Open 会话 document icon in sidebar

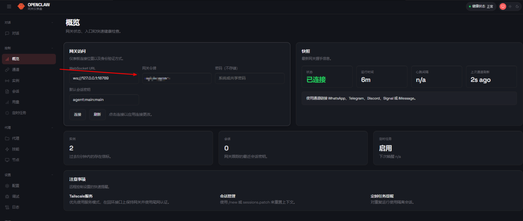7,91
